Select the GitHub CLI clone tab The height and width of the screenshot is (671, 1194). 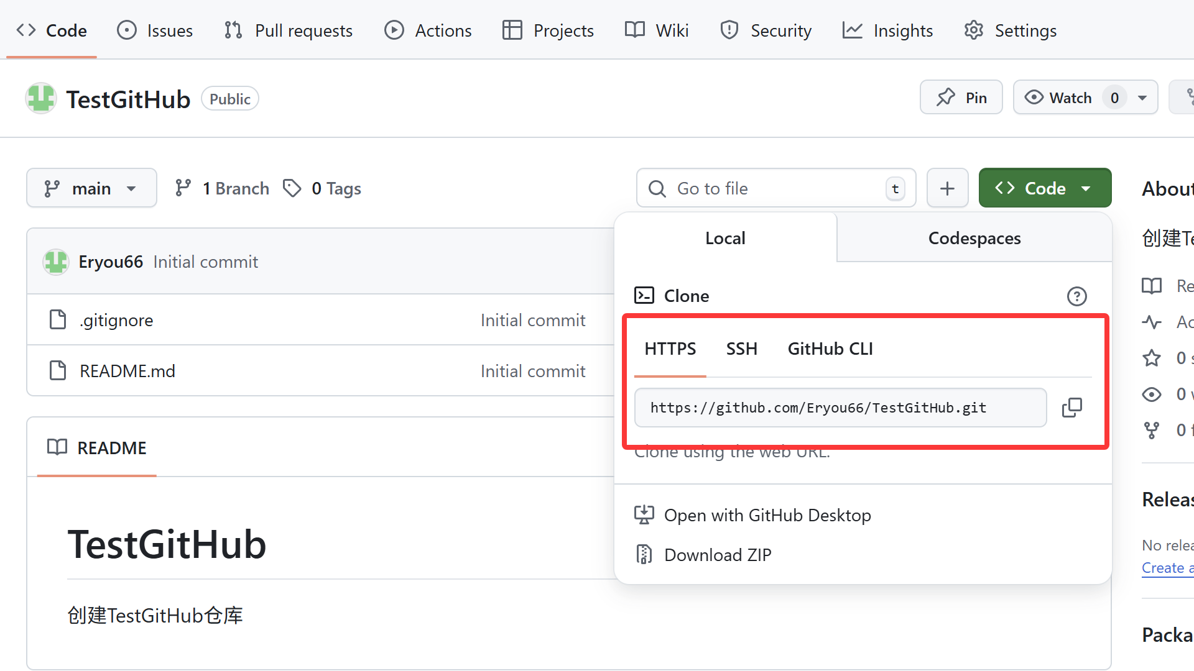pyautogui.click(x=830, y=349)
